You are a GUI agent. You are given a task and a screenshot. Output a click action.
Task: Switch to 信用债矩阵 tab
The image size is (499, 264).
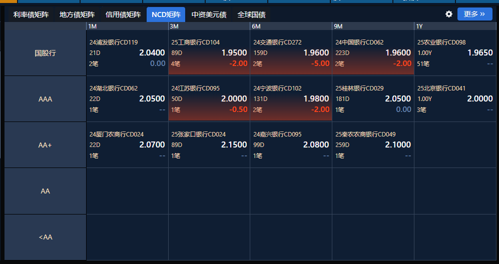[x=123, y=14]
